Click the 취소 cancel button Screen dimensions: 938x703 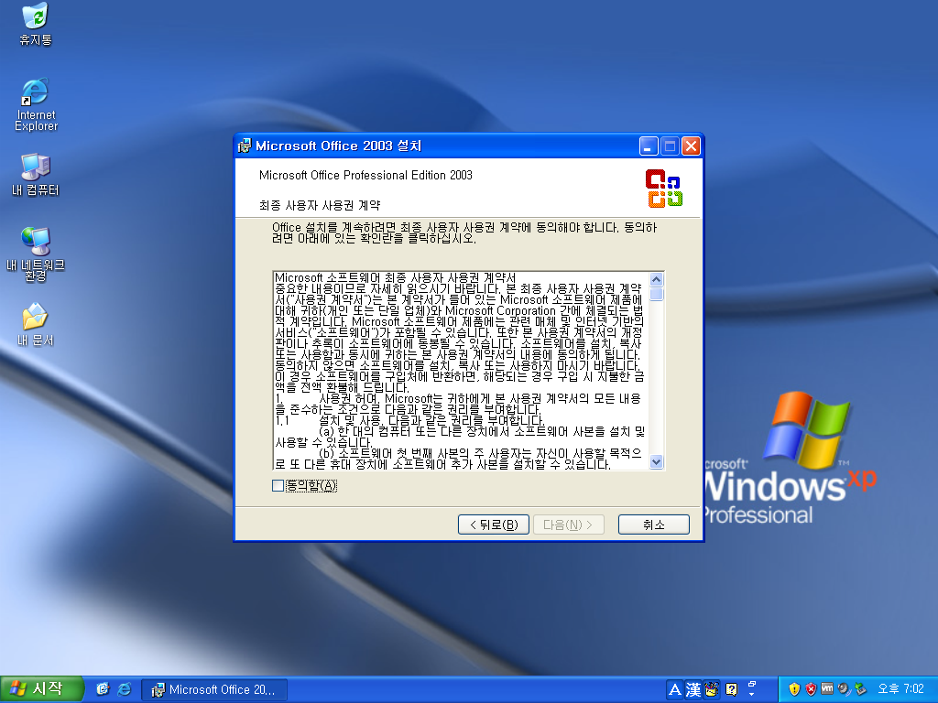[653, 525]
